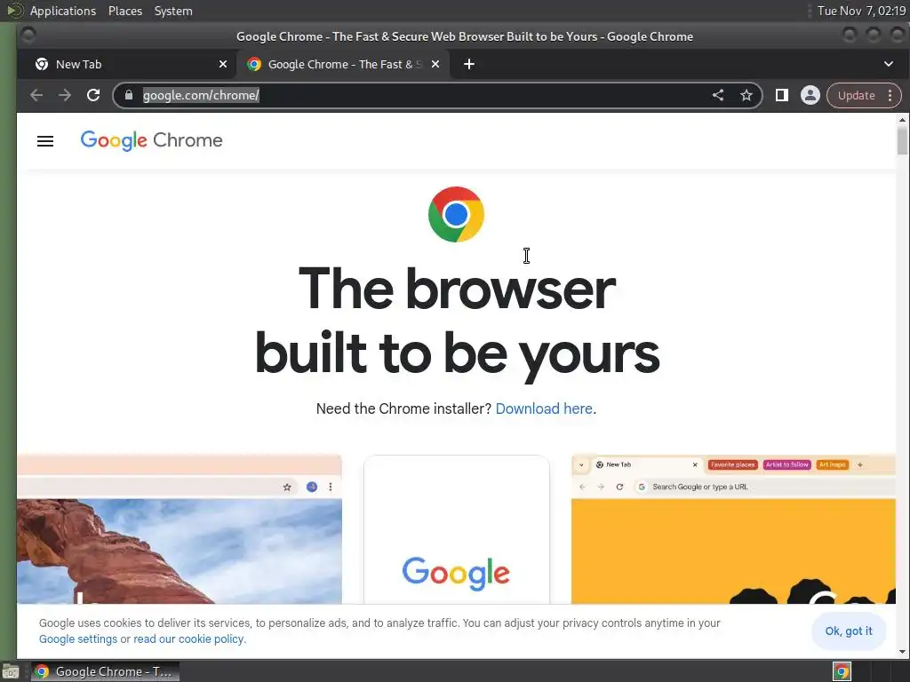Screen dimensions: 910x682
Task: Click the text Need the Chrome installer?
Action: pos(404,408)
